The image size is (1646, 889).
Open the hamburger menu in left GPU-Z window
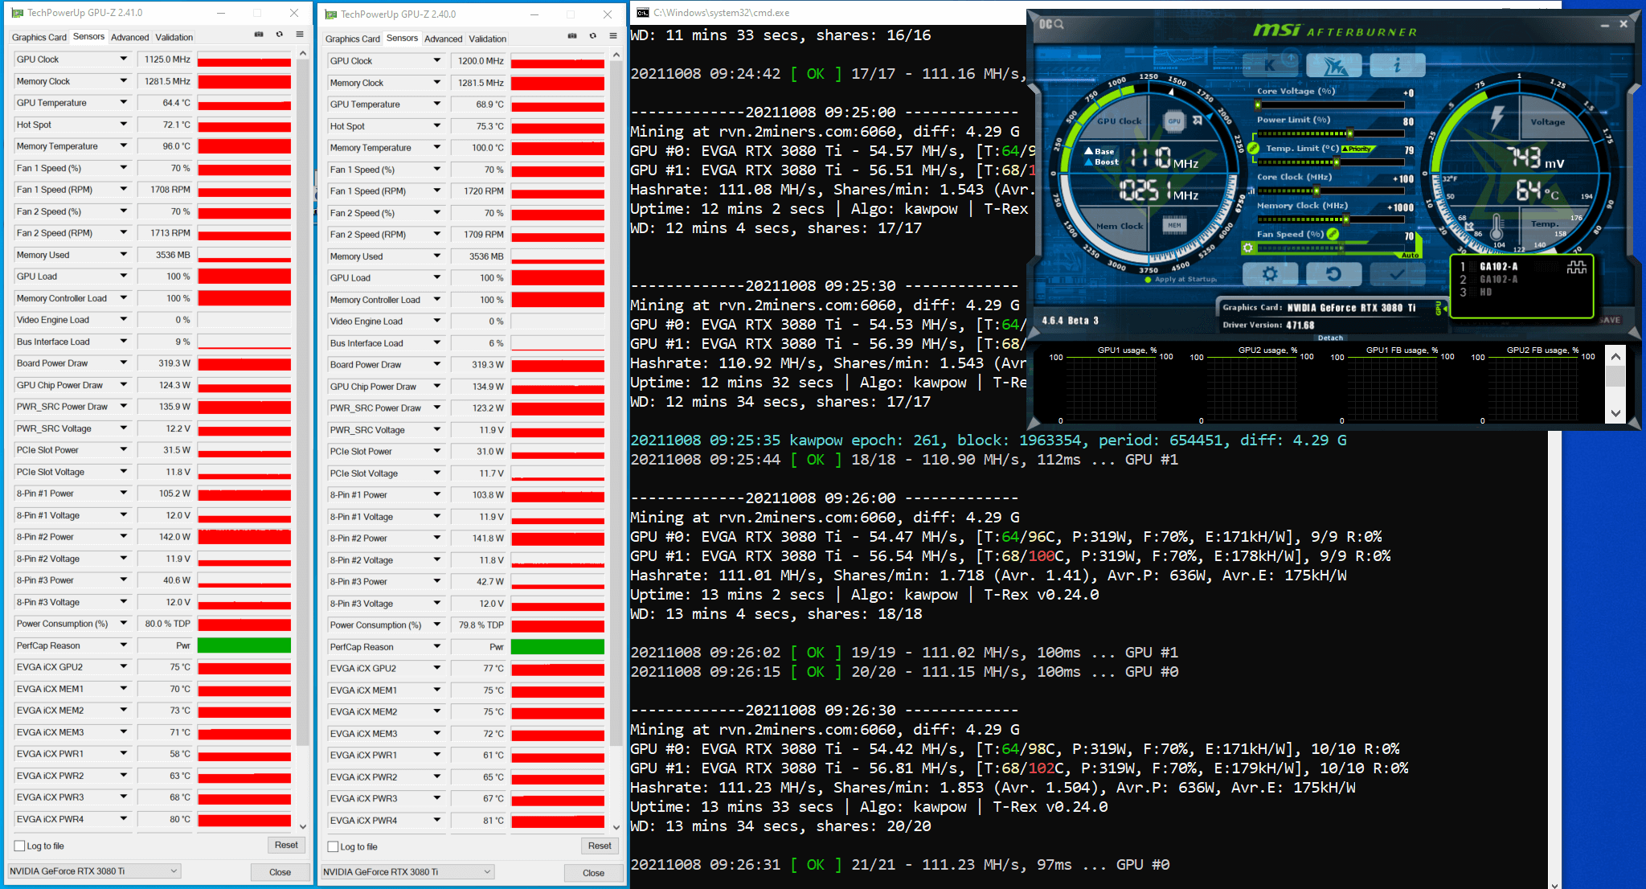click(x=300, y=35)
